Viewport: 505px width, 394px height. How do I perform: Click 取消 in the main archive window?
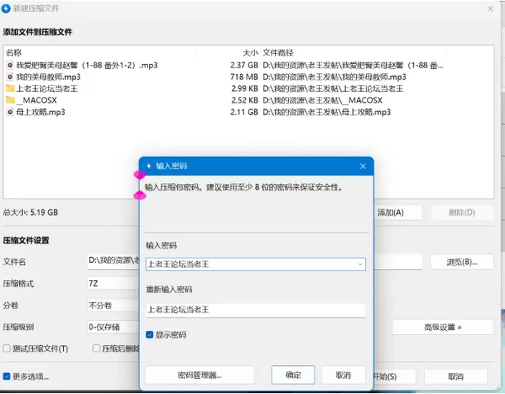point(456,377)
